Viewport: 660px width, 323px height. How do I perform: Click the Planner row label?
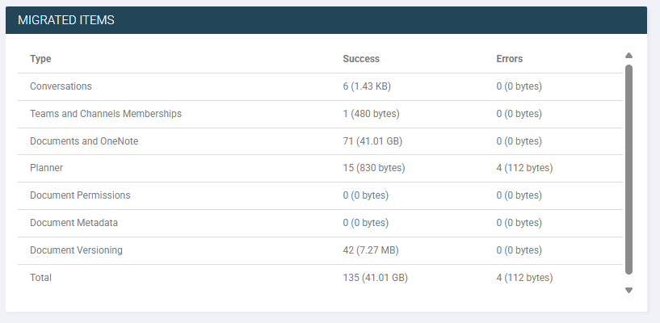(46, 168)
